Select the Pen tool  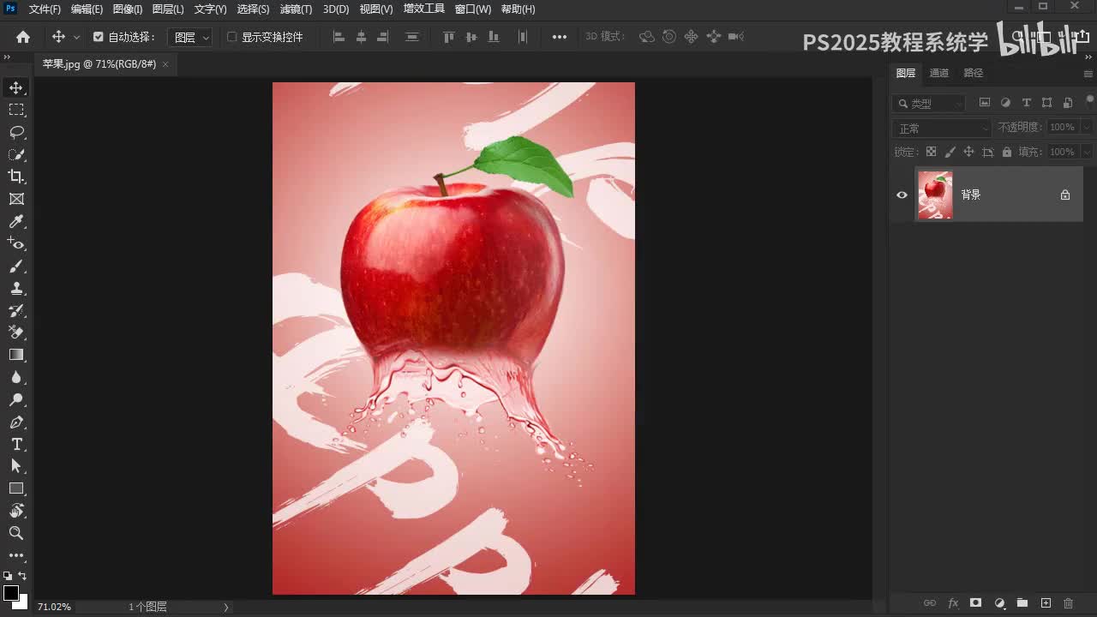(16, 422)
